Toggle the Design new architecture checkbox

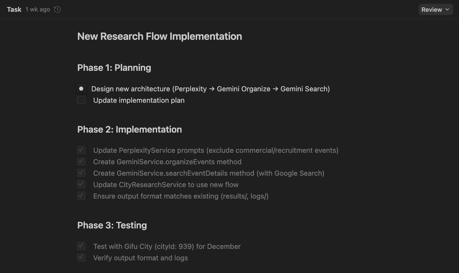[81, 89]
